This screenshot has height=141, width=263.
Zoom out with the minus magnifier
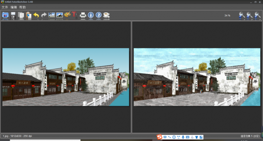coord(241,16)
